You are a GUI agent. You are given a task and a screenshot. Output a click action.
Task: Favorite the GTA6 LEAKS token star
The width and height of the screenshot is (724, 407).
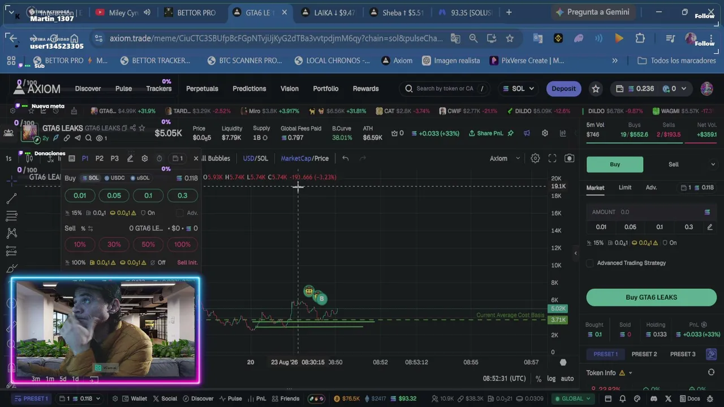point(142,128)
